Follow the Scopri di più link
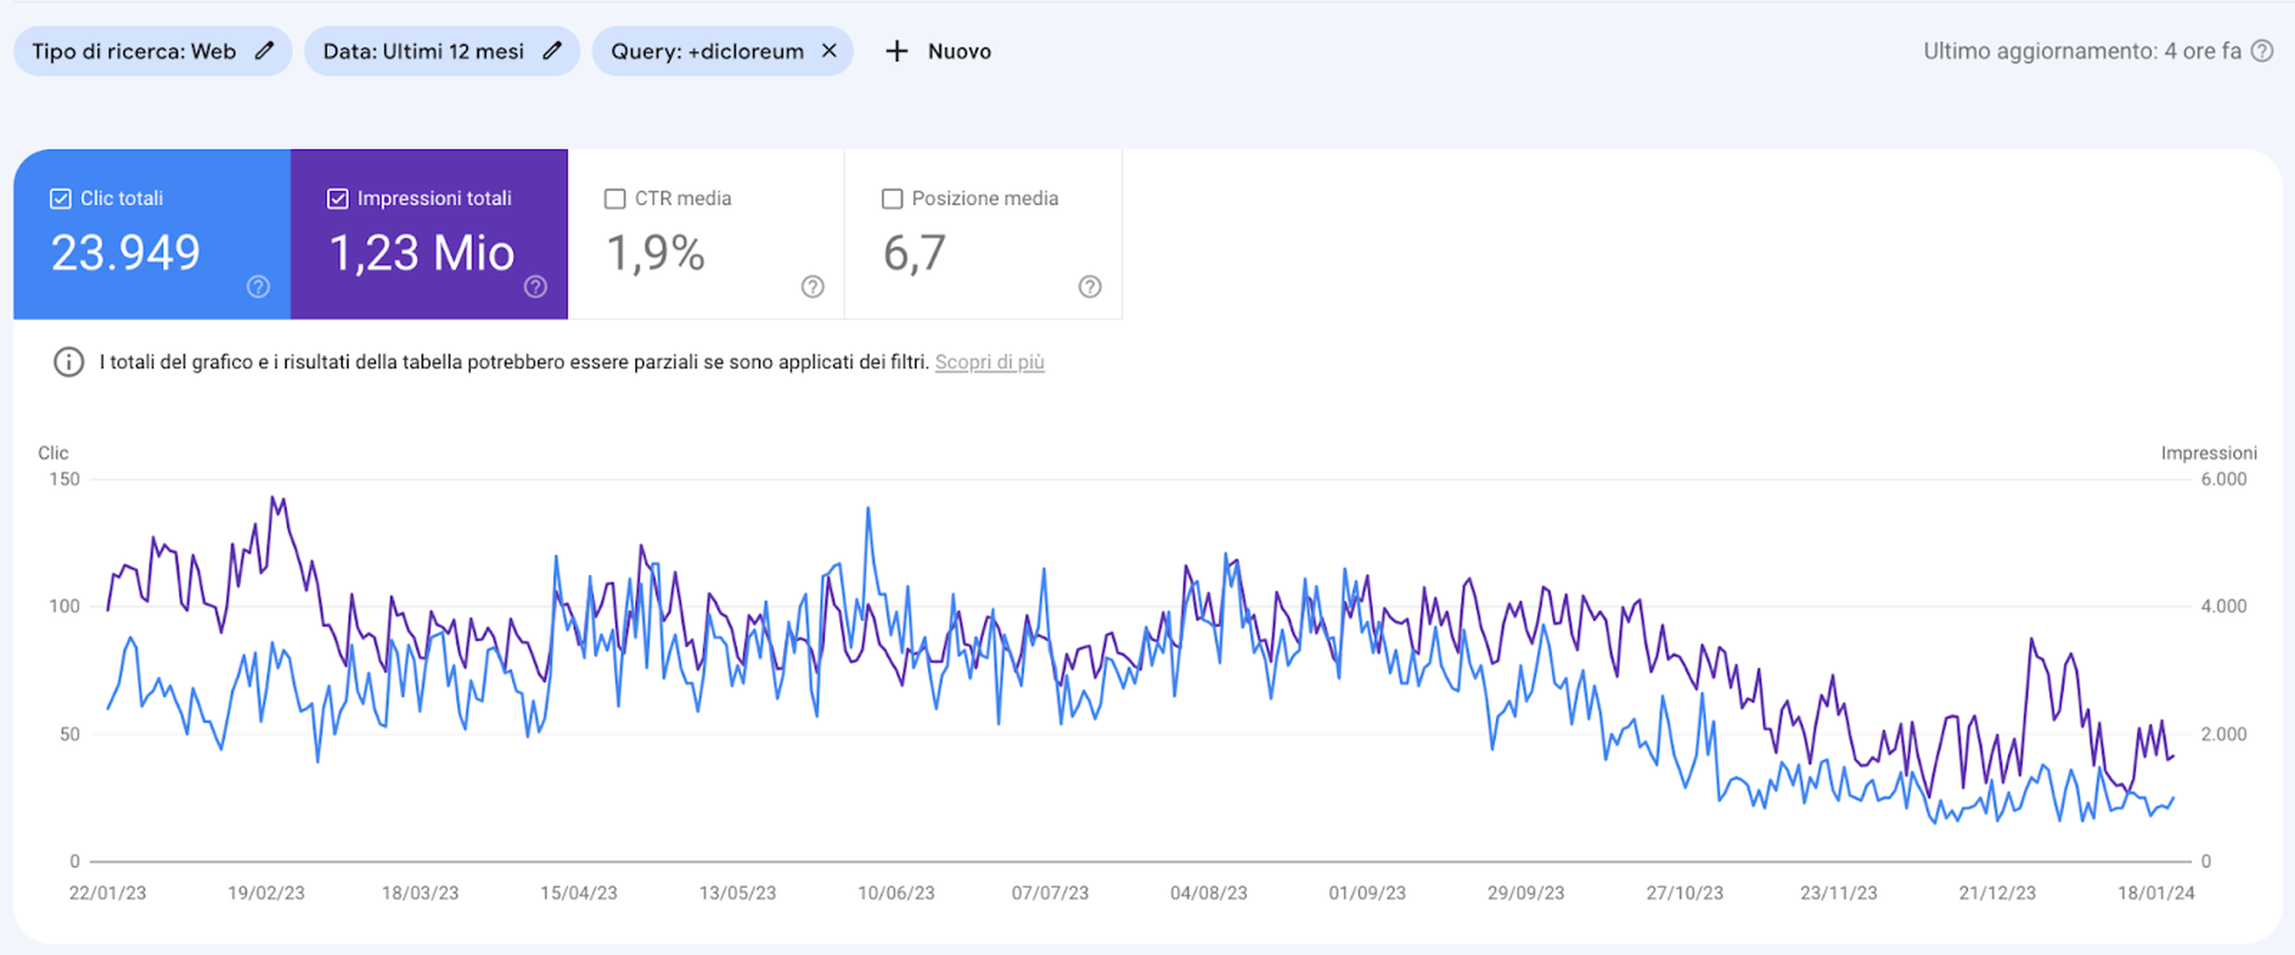2295x955 pixels. (989, 363)
